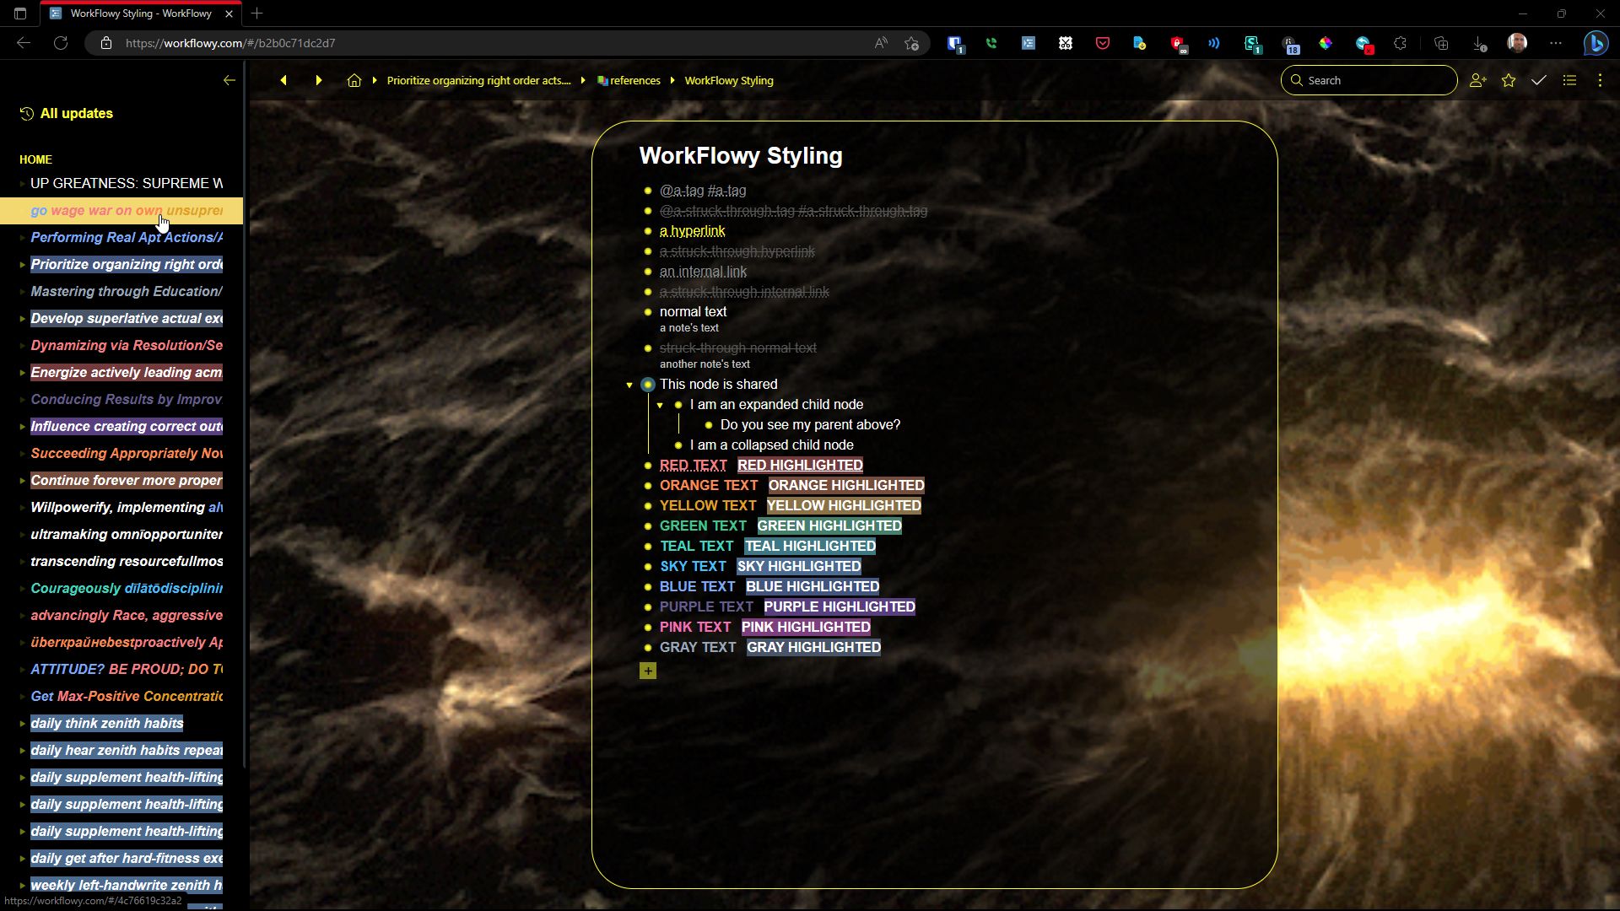Open All updates panel
This screenshot has height=911, width=1620.
[67, 112]
